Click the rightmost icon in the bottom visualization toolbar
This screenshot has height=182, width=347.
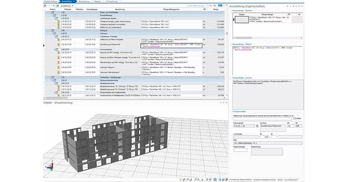click(226, 180)
